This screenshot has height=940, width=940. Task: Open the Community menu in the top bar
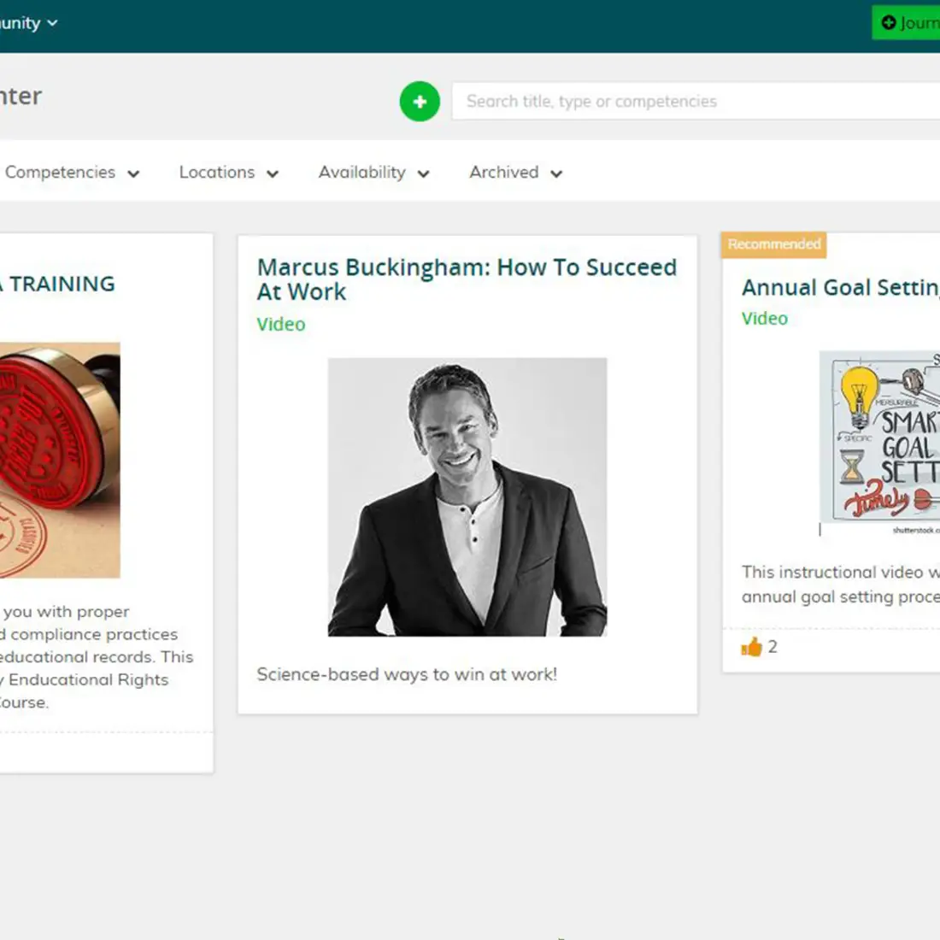(26, 23)
